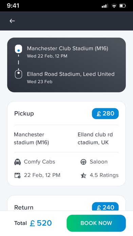
Task: Tap the taxi car icon
Action: tap(17, 162)
